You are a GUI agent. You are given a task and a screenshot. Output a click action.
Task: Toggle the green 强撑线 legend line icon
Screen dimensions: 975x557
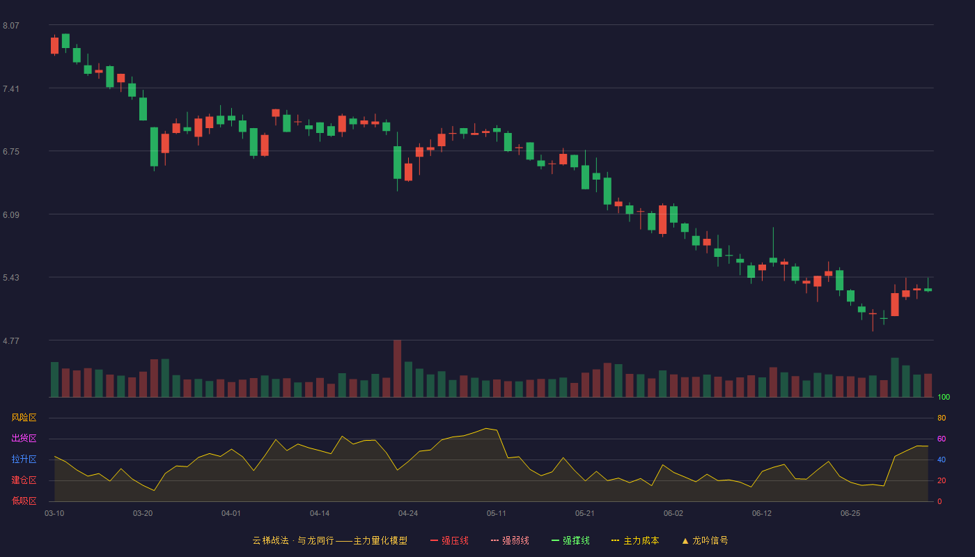pos(555,540)
